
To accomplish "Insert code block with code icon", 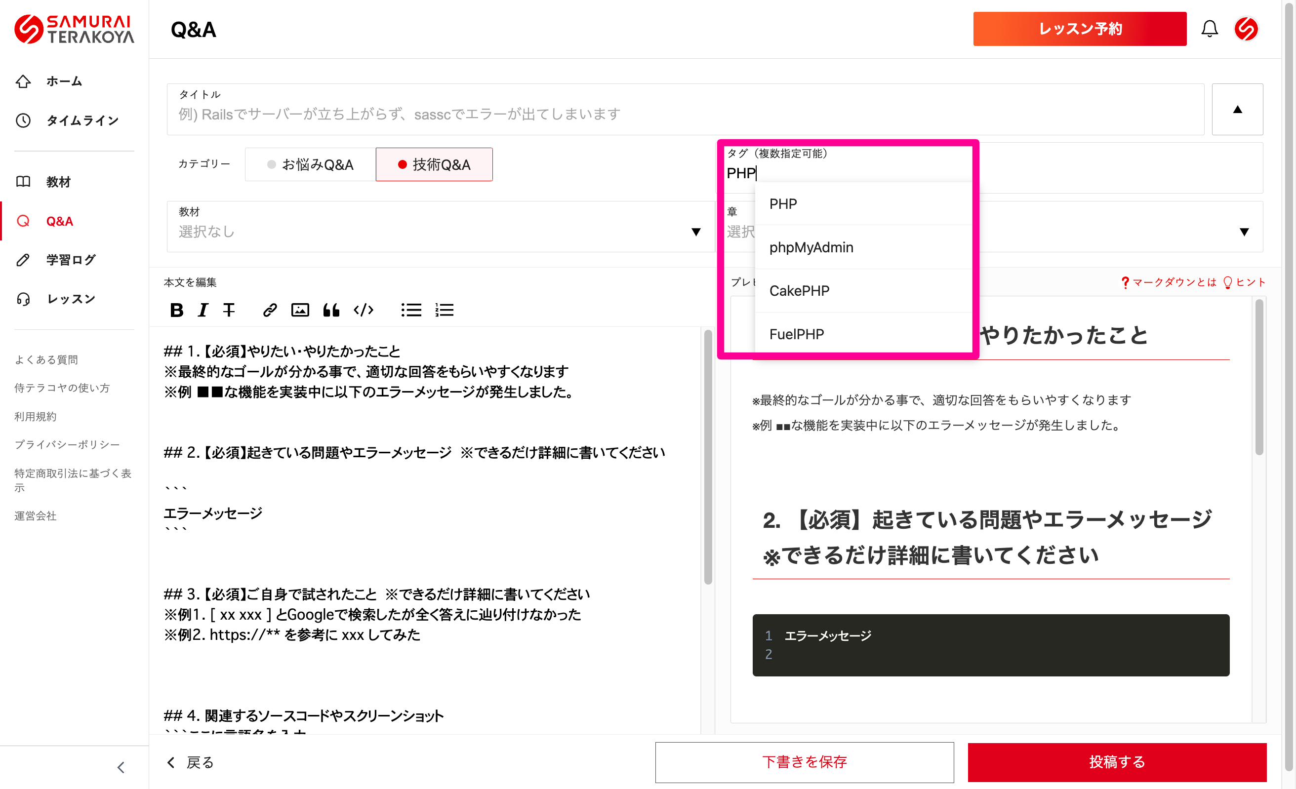I will [x=364, y=310].
